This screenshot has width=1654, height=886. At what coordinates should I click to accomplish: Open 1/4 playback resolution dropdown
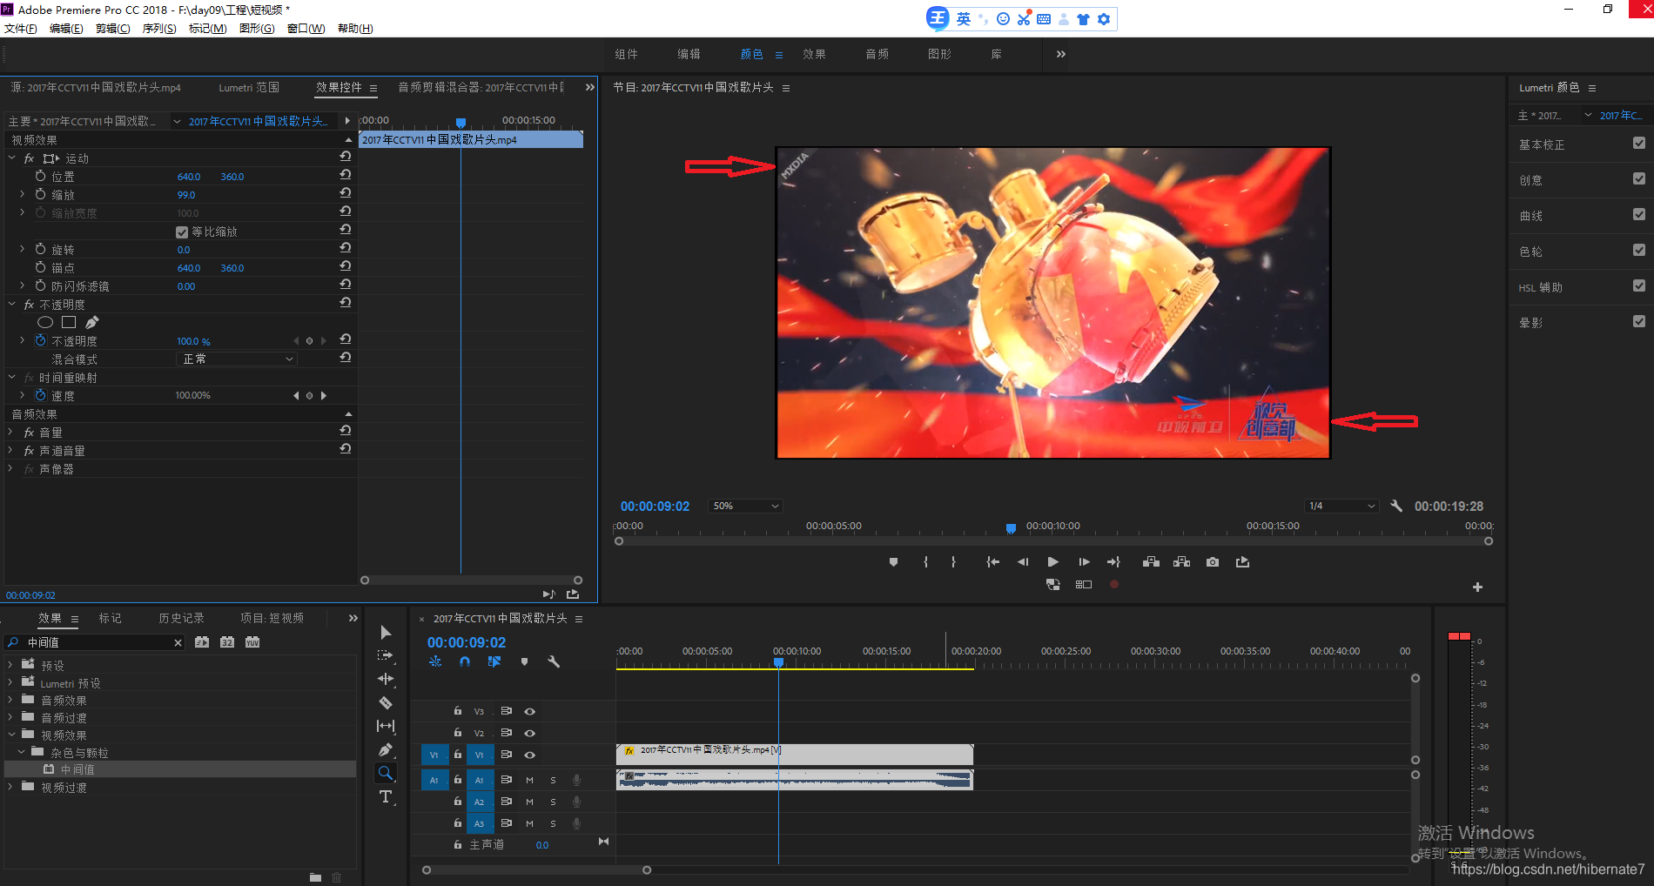[x=1341, y=506]
